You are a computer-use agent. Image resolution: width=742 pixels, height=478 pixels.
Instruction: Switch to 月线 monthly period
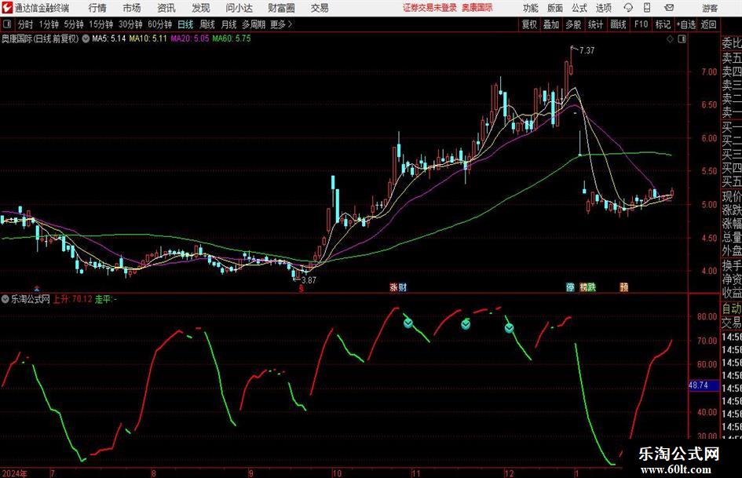(x=229, y=24)
